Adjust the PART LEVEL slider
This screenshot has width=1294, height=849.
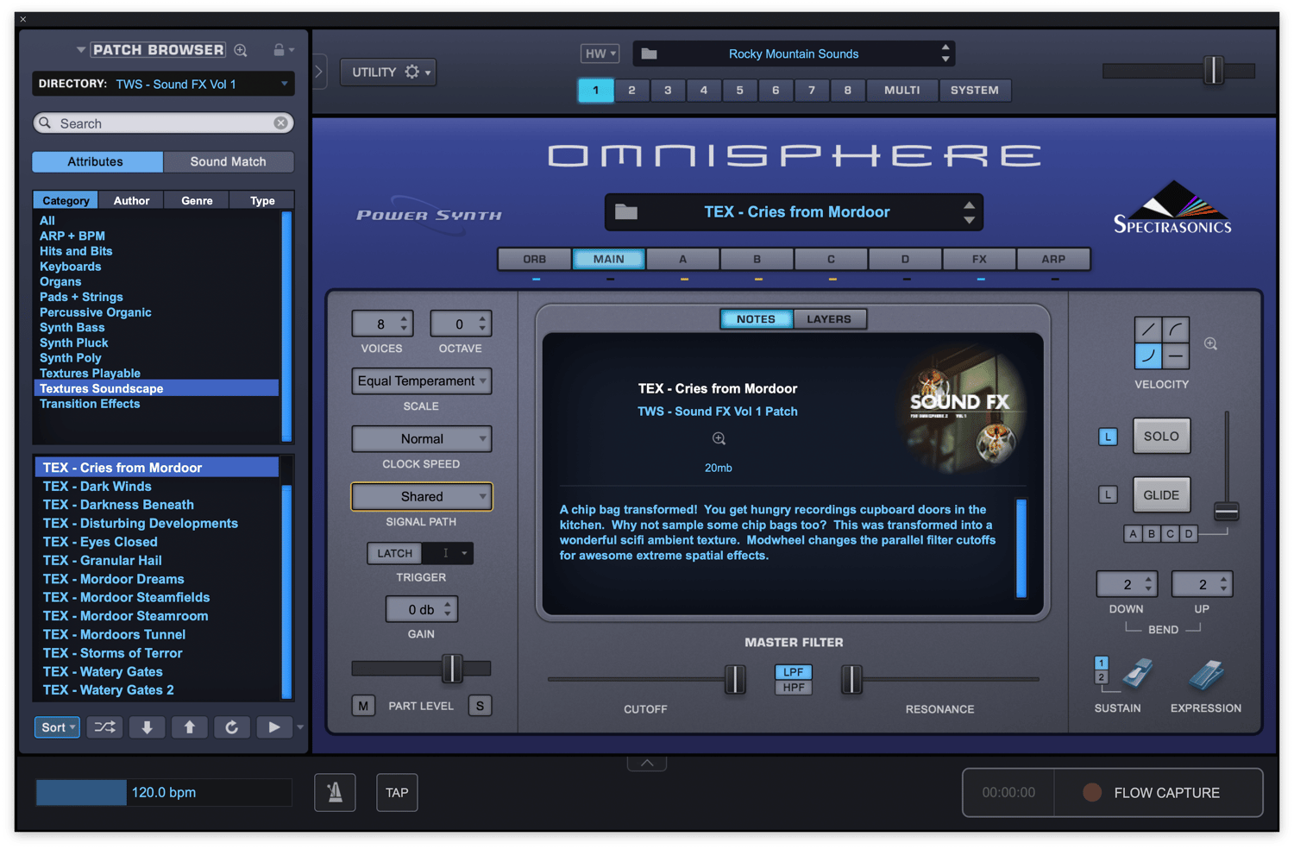(452, 668)
